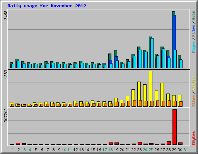Click day label 1 on the axis
This screenshot has height=154, width=198.
pyautogui.click(x=13, y=150)
